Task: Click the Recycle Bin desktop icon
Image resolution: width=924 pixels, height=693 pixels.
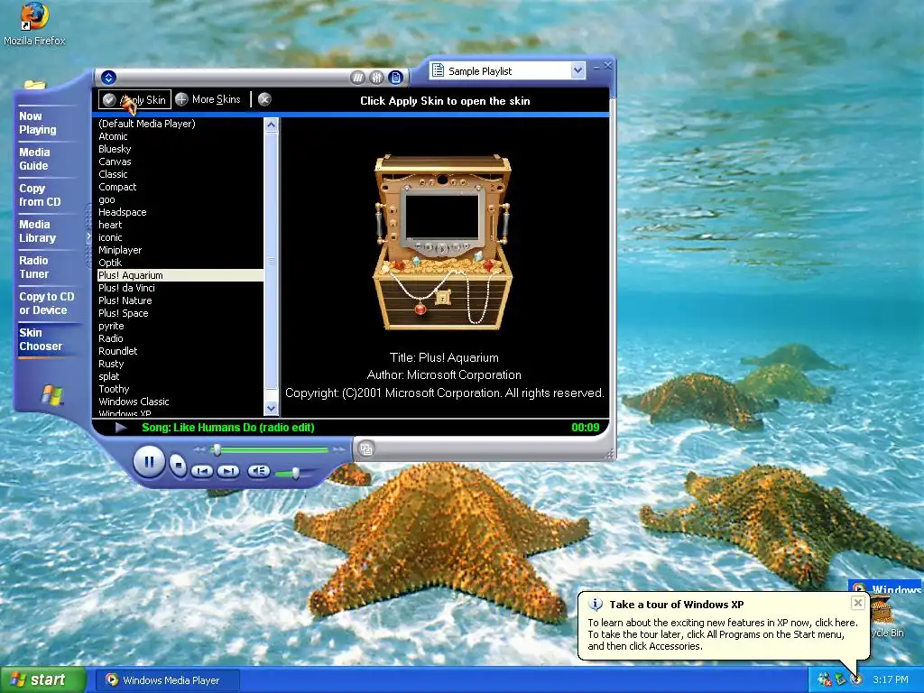Action: 886,617
